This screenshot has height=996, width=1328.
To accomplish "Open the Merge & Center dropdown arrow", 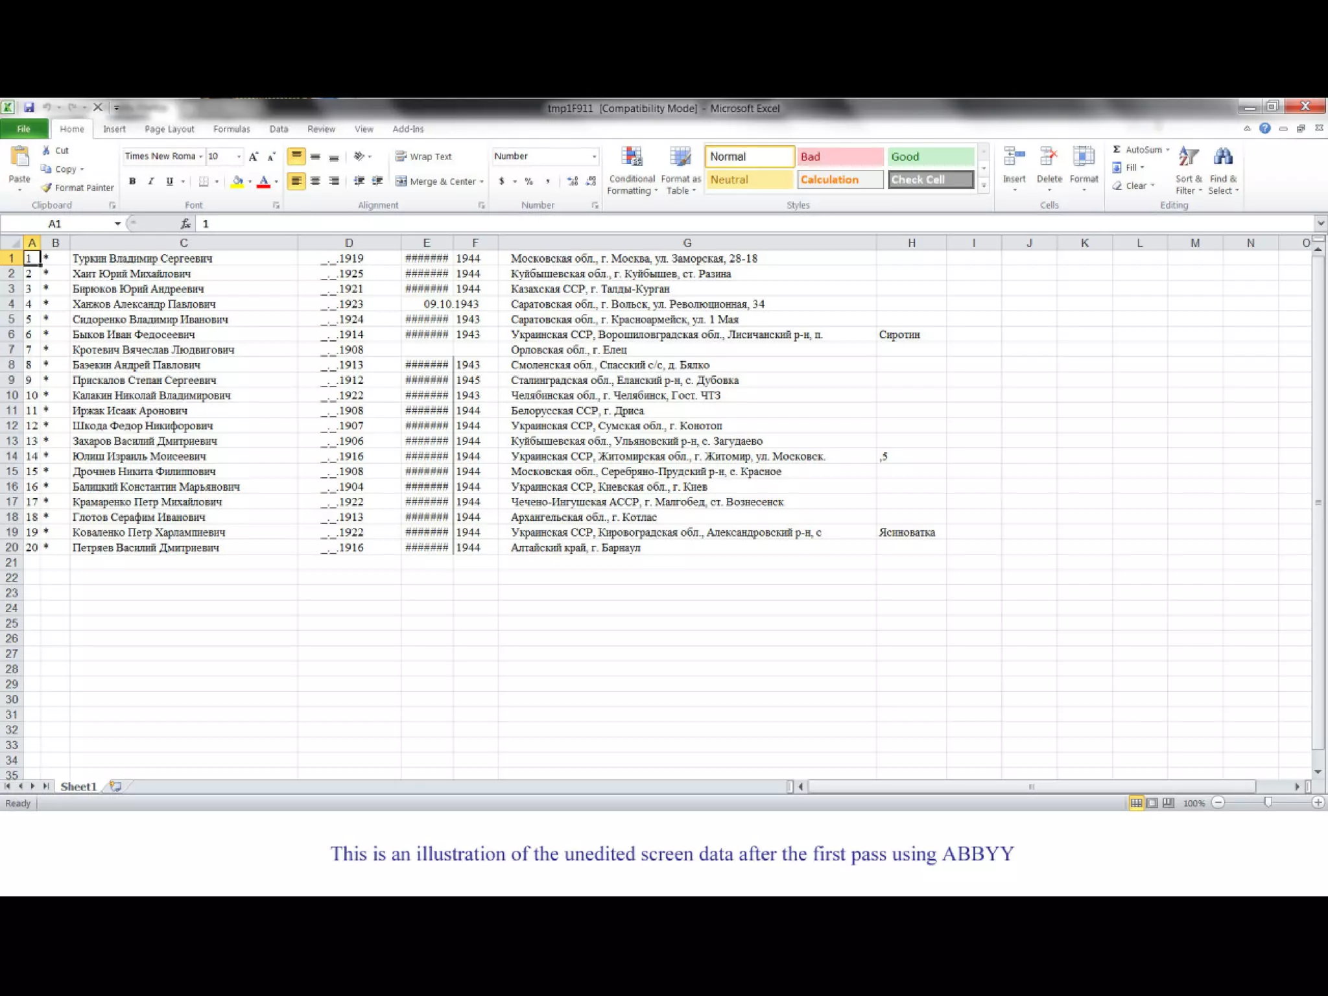I will (482, 182).
